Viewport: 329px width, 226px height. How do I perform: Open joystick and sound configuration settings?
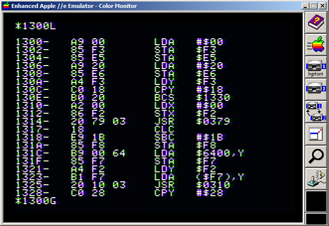(x=316, y=179)
